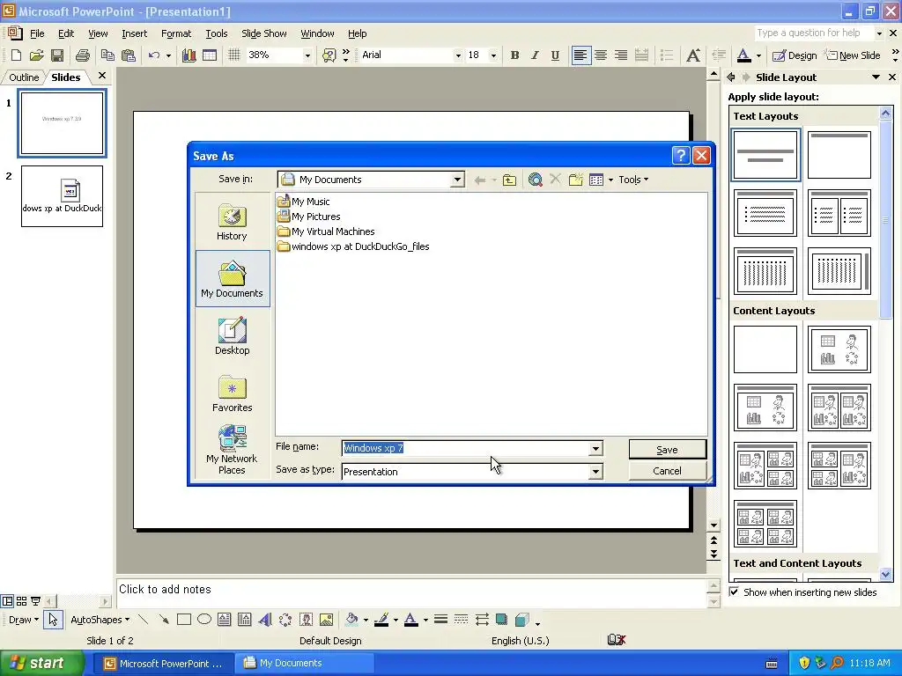Screen dimensions: 902x676
Task: Open the Insert menu
Action: pyautogui.click(x=134, y=33)
